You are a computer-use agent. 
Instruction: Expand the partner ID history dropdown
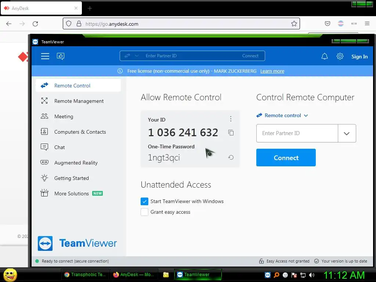coord(347,133)
